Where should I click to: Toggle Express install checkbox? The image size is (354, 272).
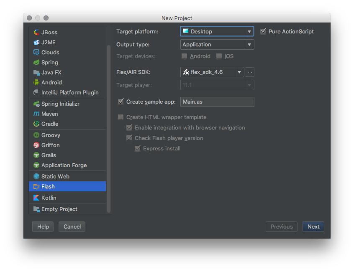click(138, 148)
